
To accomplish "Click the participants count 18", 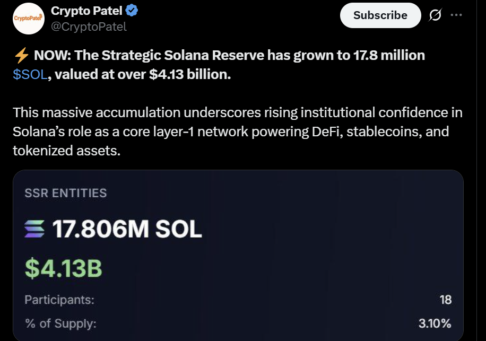I will (x=445, y=300).
